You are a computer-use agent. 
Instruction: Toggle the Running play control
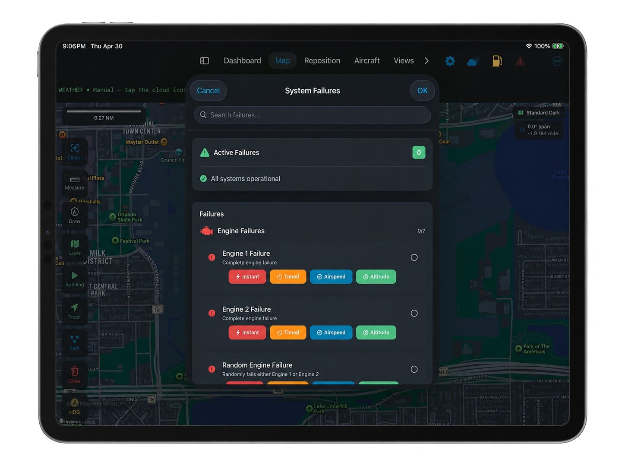(x=75, y=279)
